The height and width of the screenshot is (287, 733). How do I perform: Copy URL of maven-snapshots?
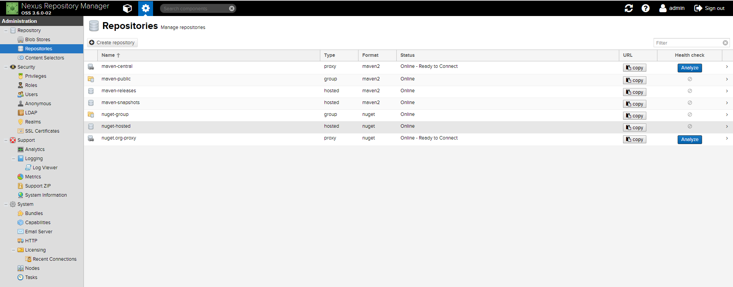tap(635, 104)
